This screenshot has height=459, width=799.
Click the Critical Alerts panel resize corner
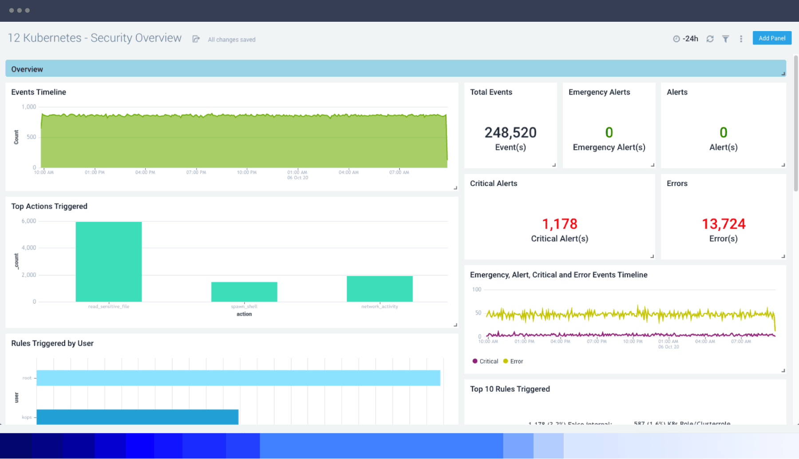[x=652, y=256]
